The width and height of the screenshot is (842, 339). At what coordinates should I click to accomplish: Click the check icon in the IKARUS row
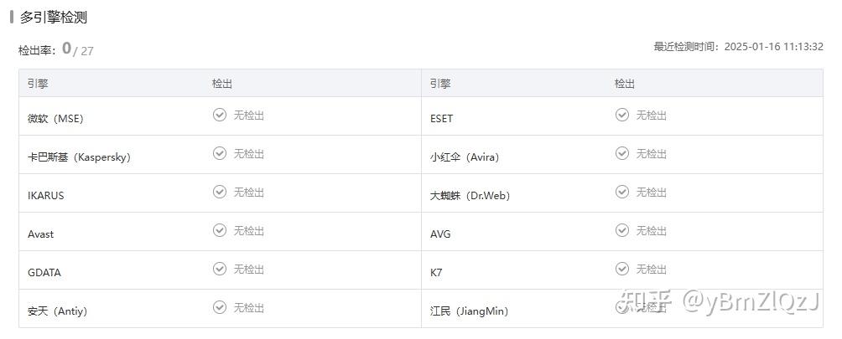(x=220, y=192)
